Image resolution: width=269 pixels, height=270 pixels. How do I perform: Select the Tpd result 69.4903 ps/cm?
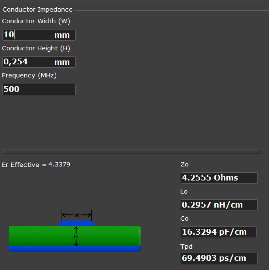tap(219, 258)
